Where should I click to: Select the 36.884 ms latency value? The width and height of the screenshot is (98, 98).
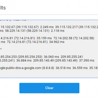pyautogui.click(x=24, y=60)
